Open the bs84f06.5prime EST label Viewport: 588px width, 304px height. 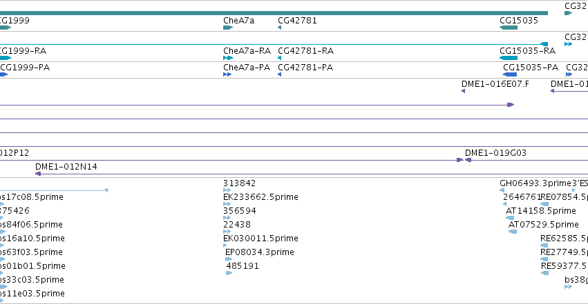tap(31, 225)
